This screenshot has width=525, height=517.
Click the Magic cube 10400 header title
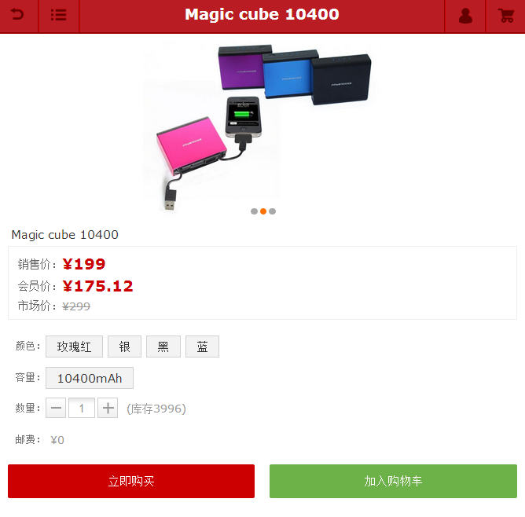[262, 14]
